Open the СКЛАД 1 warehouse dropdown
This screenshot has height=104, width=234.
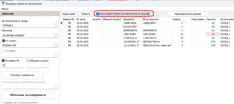[x=56, y=26]
